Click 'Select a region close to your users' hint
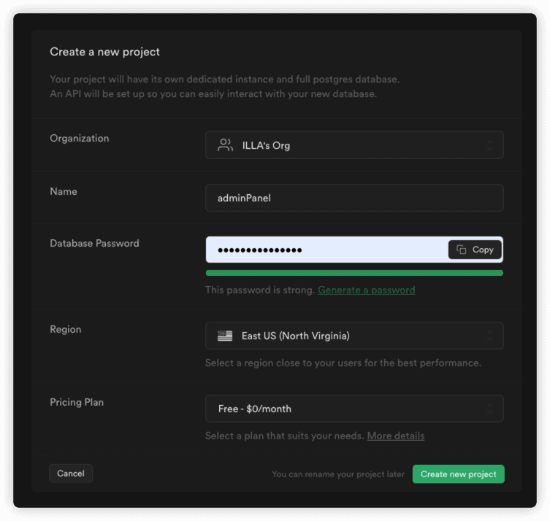This screenshot has width=550, height=521. 343,363
